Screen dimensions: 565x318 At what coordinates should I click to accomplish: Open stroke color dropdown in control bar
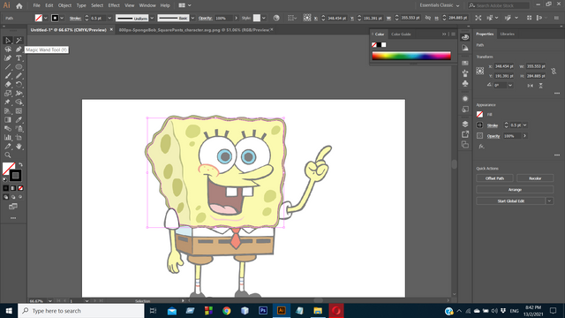click(62, 18)
